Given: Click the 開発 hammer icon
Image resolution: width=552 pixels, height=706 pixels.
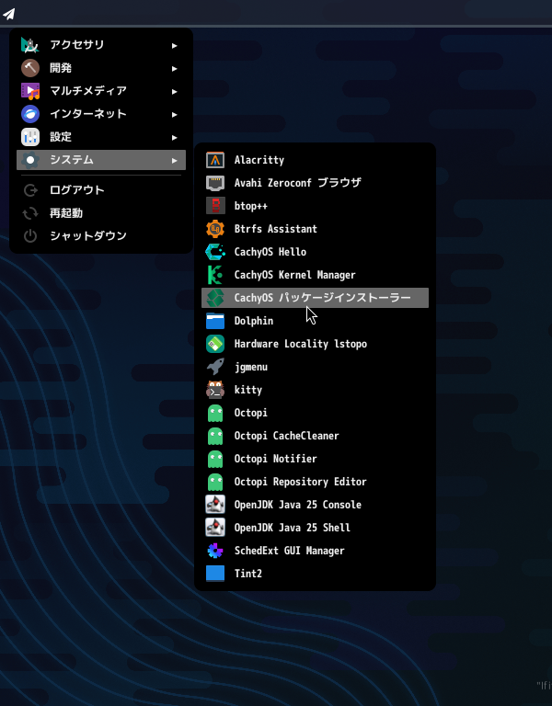Looking at the screenshot, I should click(30, 68).
